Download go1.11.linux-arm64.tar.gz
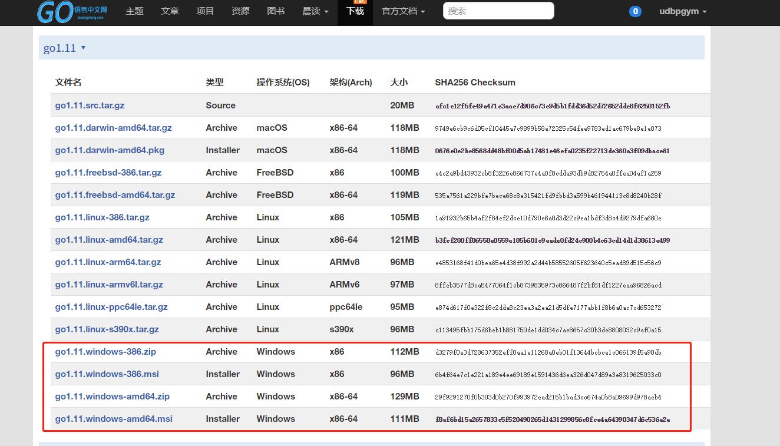This screenshot has width=780, height=446. click(108, 262)
